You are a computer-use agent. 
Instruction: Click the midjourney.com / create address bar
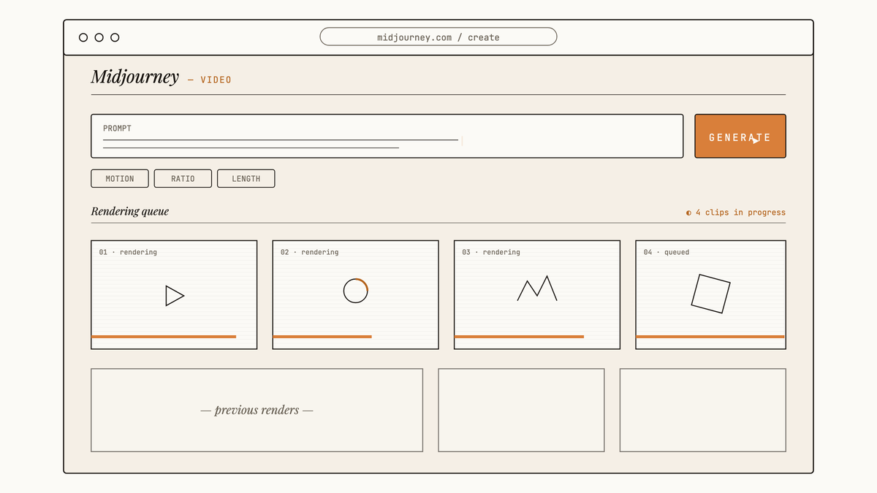click(438, 37)
